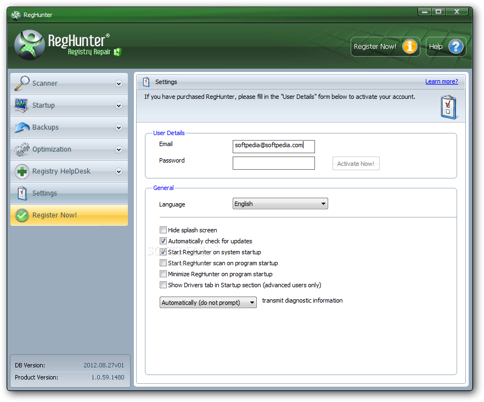This screenshot has height=402, width=484.
Task: Click the Registry Repair green cube icon
Action: coord(117,52)
